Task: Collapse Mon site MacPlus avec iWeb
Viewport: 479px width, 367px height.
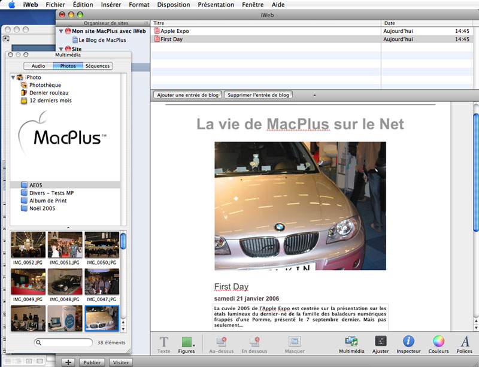Action: pos(61,31)
